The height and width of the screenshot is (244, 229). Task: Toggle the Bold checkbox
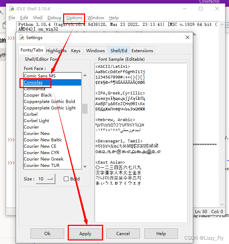(x=66, y=179)
